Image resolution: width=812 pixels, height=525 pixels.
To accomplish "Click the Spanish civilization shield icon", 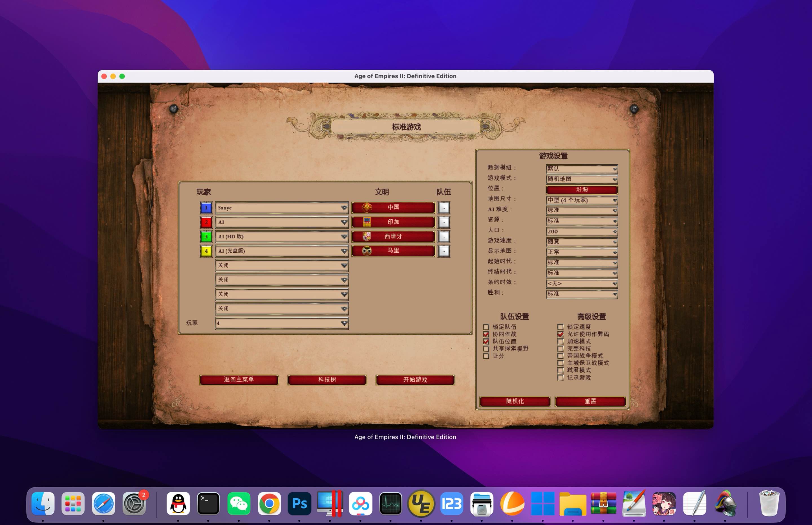I will pyautogui.click(x=367, y=236).
